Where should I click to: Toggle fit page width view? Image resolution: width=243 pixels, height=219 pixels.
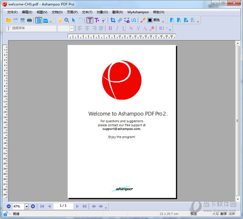[46, 20]
